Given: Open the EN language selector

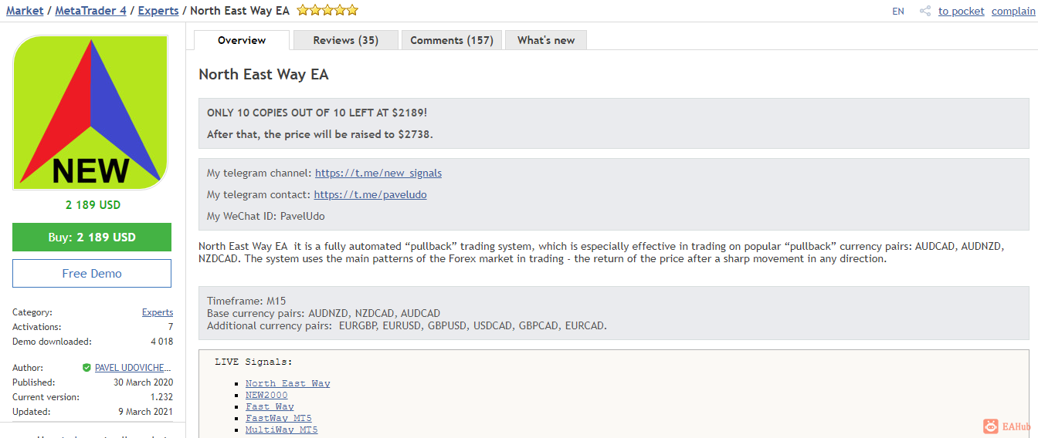Looking at the screenshot, I should (897, 11).
